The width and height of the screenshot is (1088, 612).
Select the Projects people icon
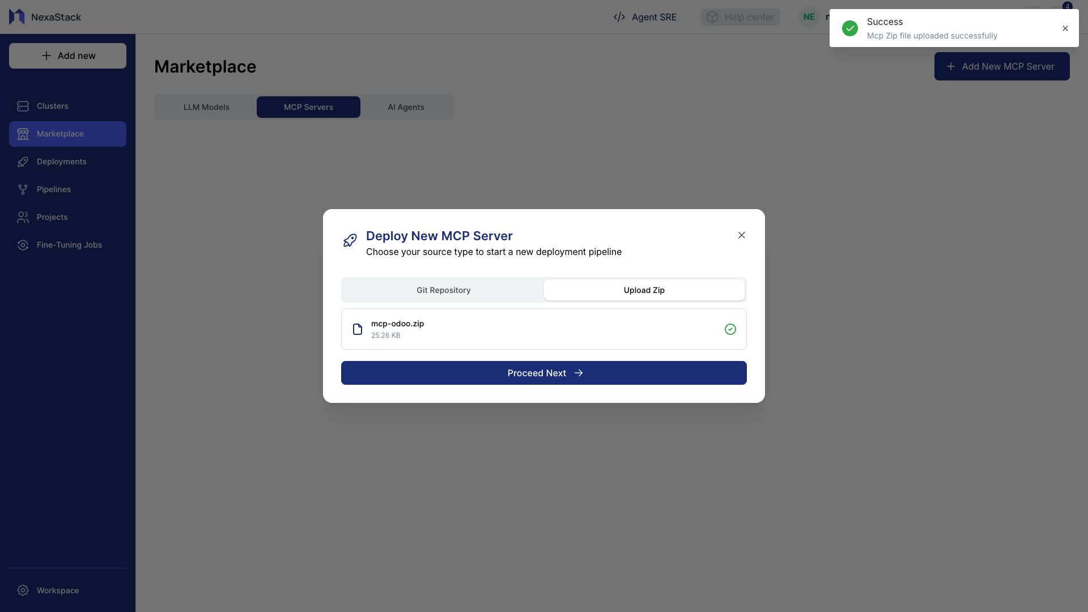point(23,217)
